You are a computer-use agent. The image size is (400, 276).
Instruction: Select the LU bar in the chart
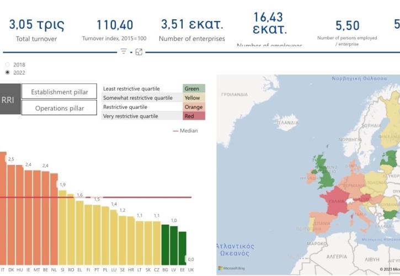[x=114, y=237]
